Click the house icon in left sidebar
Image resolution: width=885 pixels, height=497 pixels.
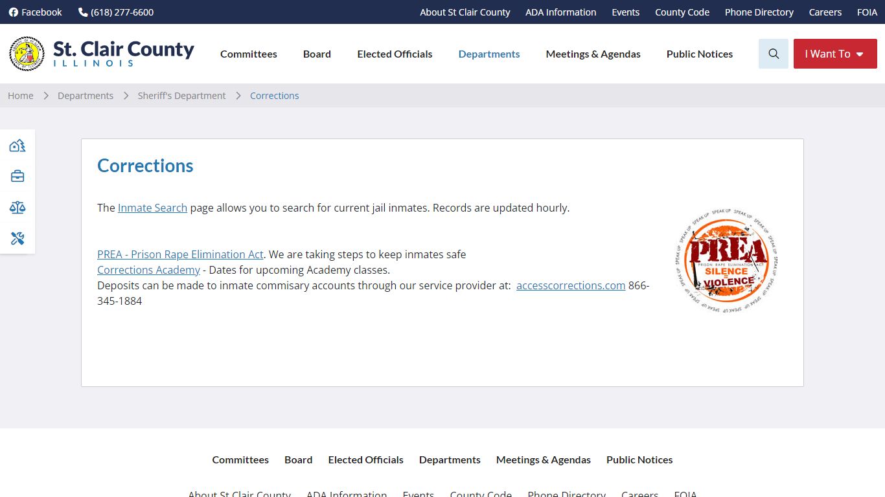17,146
